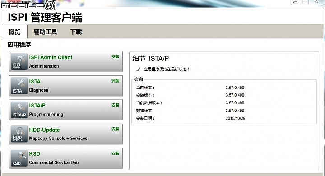Select the ISTA application title

pos(35,82)
